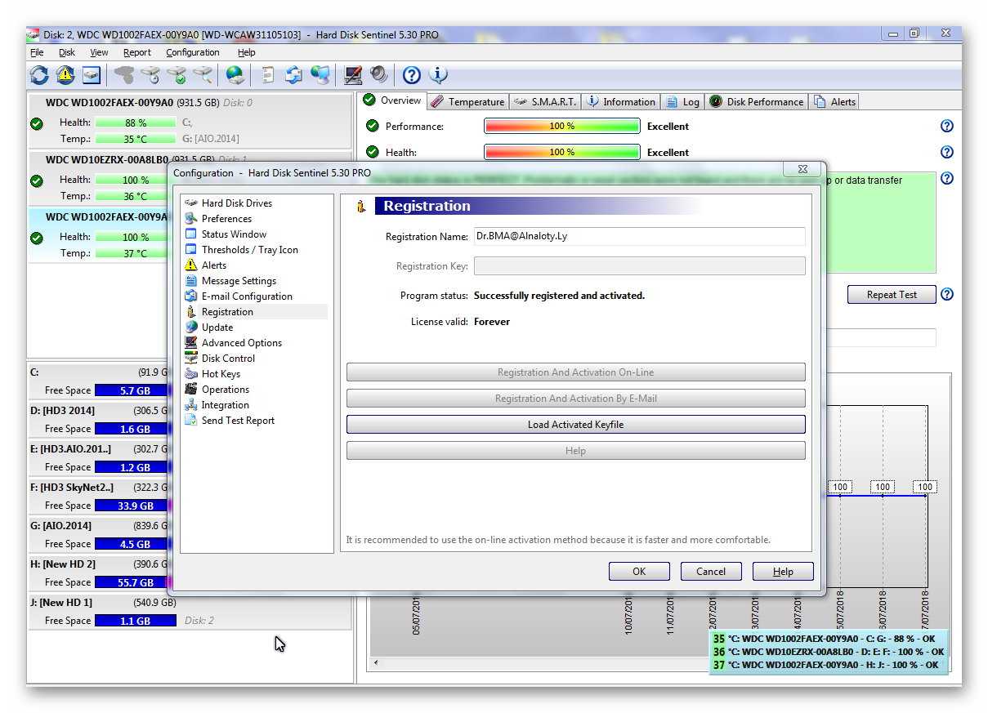Click the Load Activated Keyfile button

(575, 425)
